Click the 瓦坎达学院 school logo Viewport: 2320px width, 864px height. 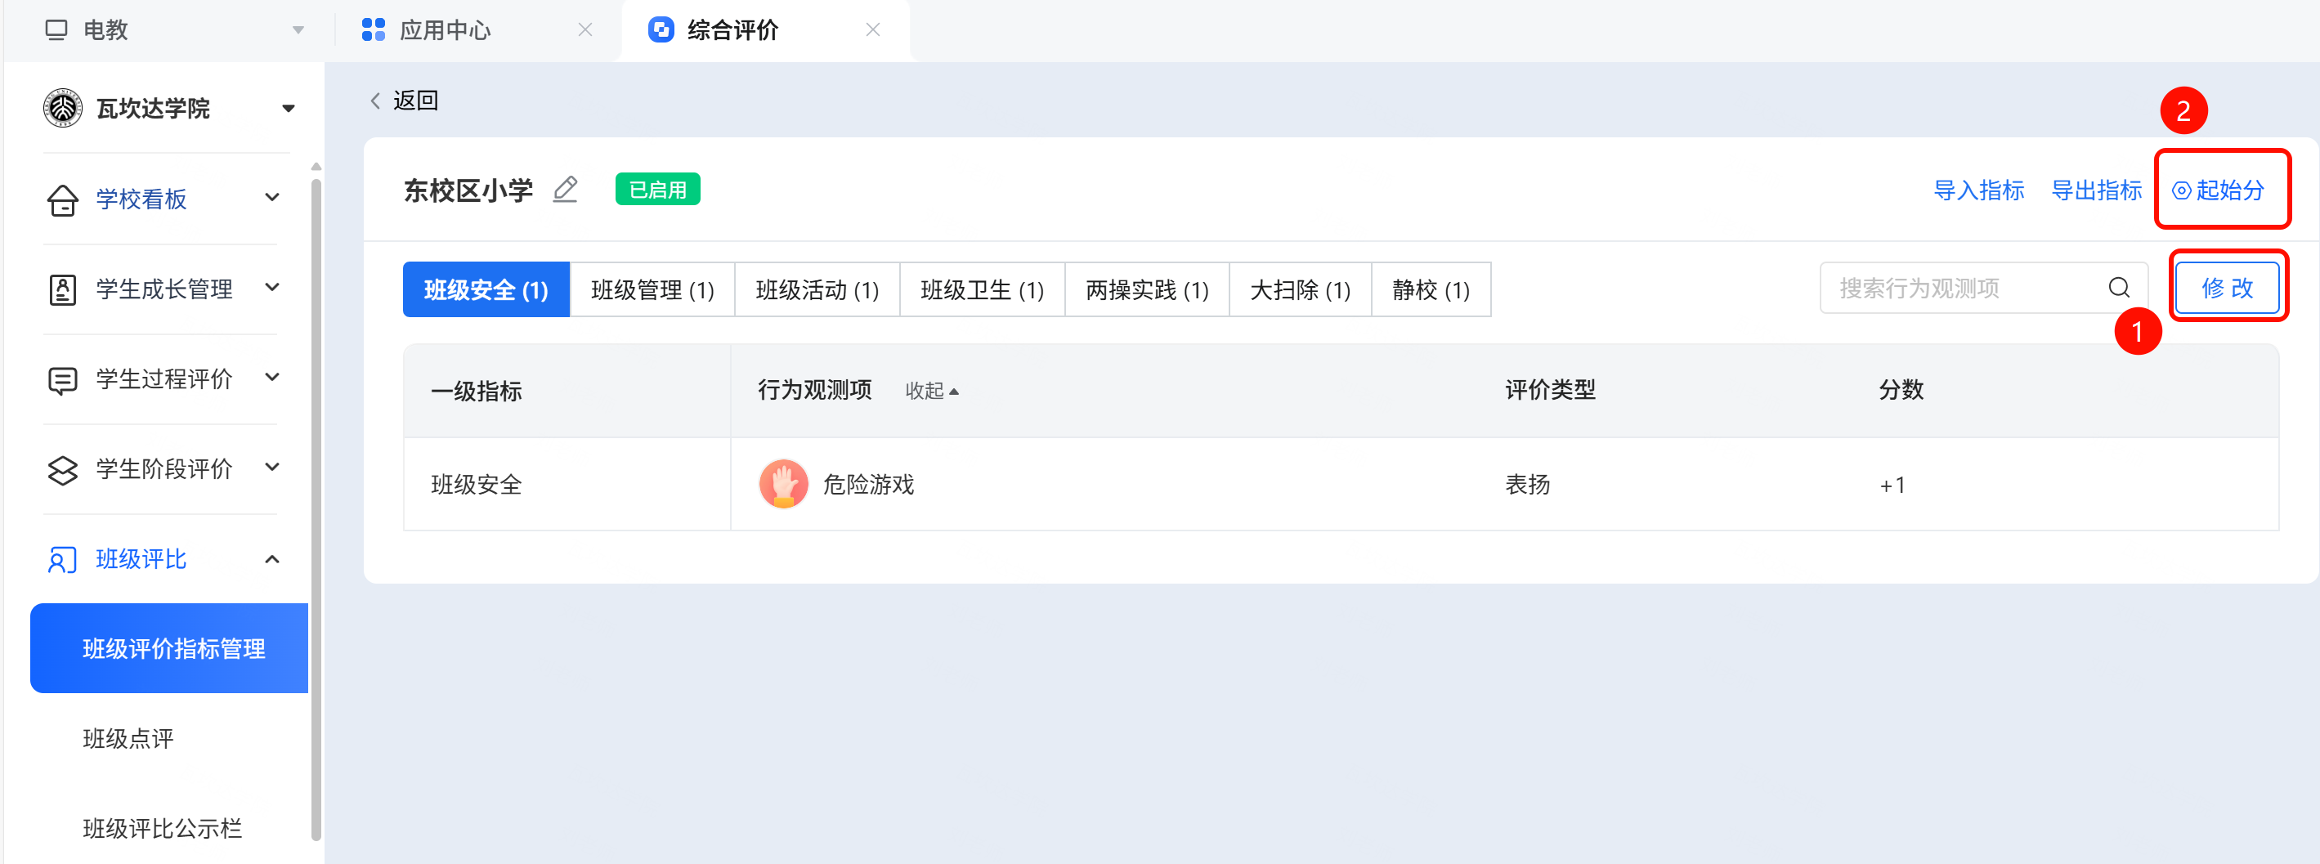63,108
